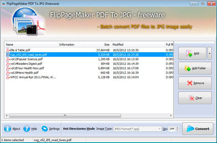Click the Dpi value field
This screenshot has width=217, height=143.
172,129
